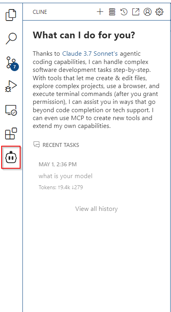The width and height of the screenshot is (171, 312).
Task: Open the Run and Debug view
Action: pos(11,86)
